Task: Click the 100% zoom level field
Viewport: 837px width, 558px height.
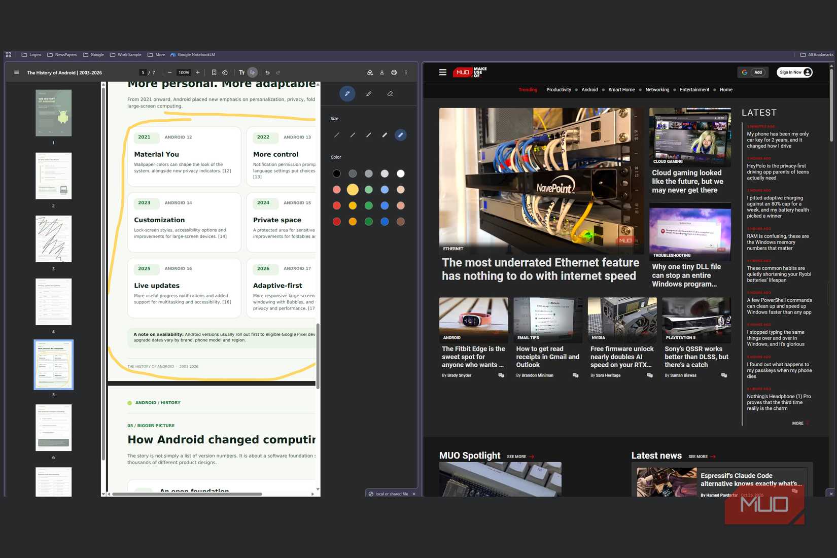Action: [184, 73]
